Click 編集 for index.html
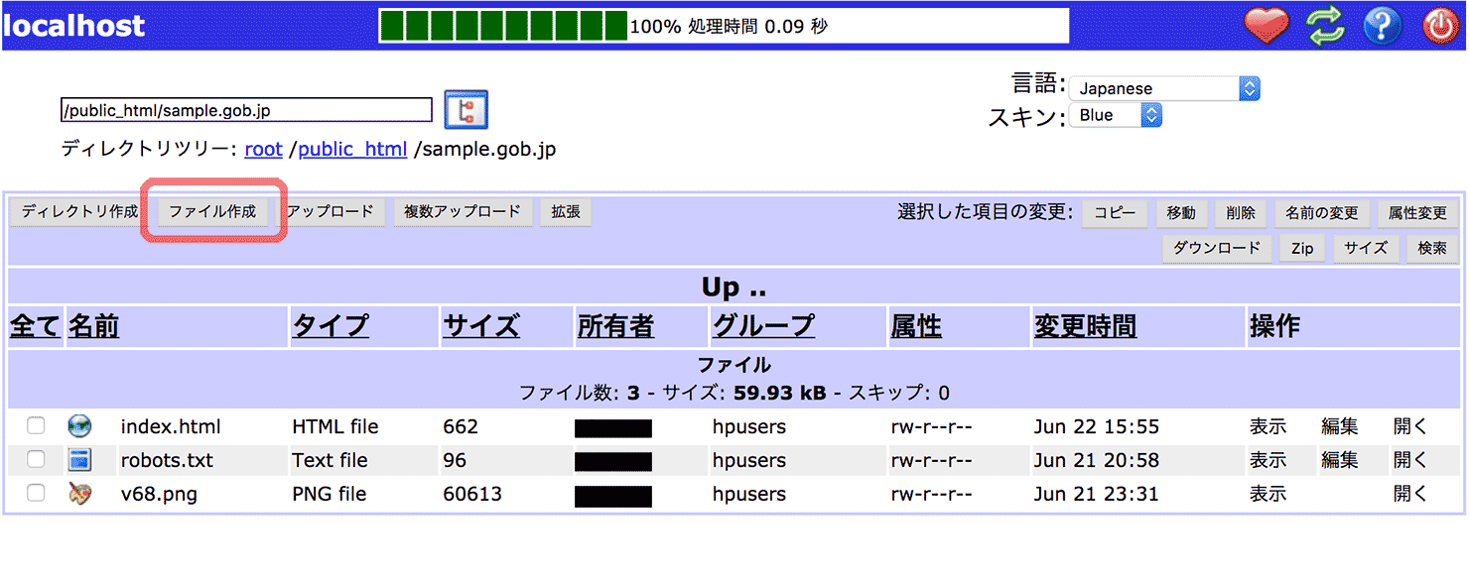This screenshot has height=581, width=1469. (1340, 427)
